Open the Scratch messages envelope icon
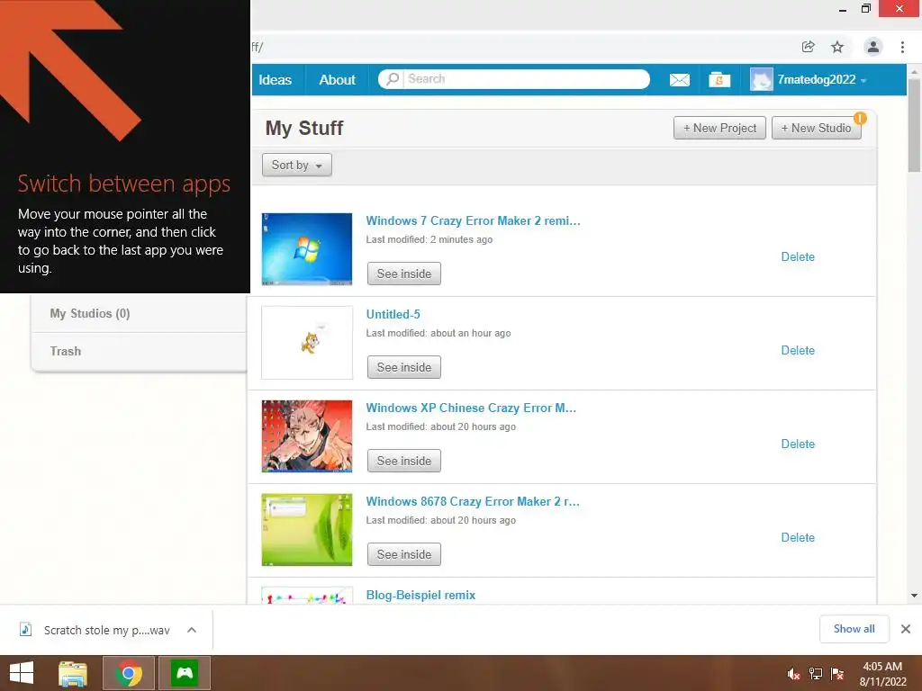 [x=679, y=79]
